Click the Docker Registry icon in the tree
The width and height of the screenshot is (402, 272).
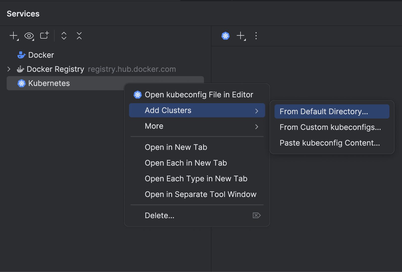tap(20, 69)
